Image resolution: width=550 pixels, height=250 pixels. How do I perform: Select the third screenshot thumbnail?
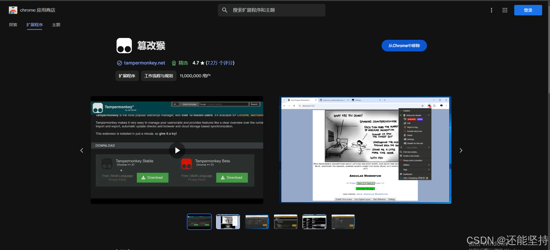[x=257, y=222]
